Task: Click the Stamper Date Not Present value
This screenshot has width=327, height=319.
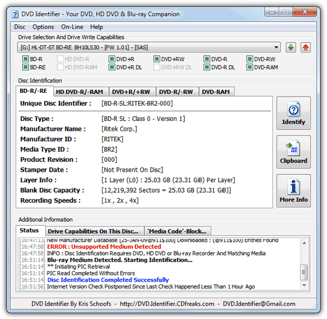Action: (x=132, y=170)
